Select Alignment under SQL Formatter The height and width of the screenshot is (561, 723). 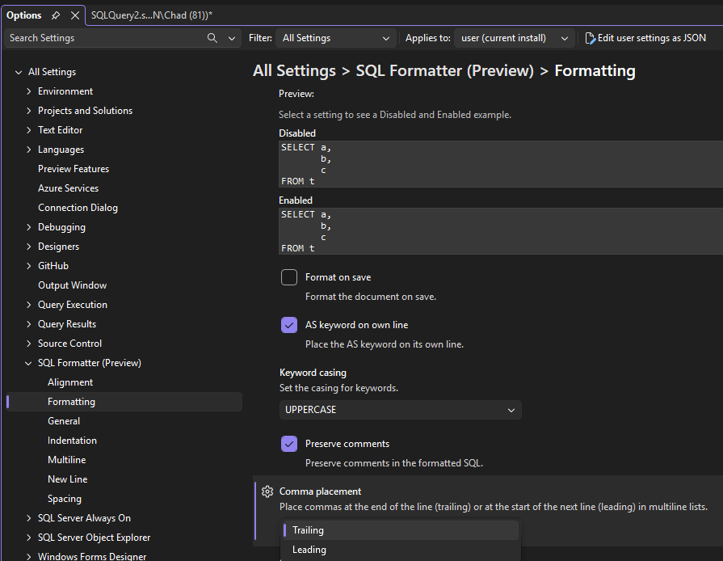(x=70, y=382)
